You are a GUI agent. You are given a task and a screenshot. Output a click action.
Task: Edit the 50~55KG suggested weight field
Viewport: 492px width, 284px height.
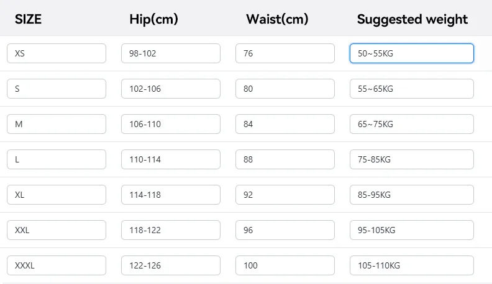point(412,53)
